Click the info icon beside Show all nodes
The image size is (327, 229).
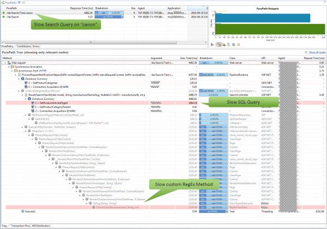(306, 52)
